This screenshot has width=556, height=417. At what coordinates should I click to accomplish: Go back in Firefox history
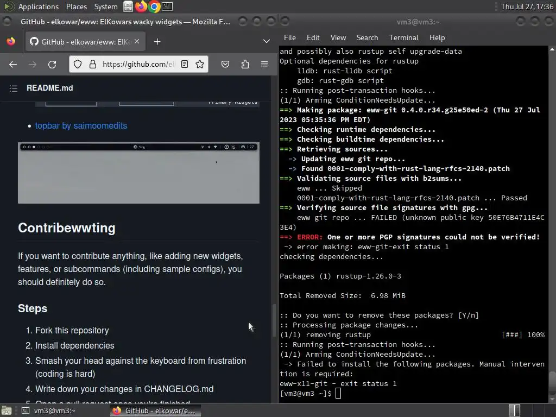coord(13,64)
